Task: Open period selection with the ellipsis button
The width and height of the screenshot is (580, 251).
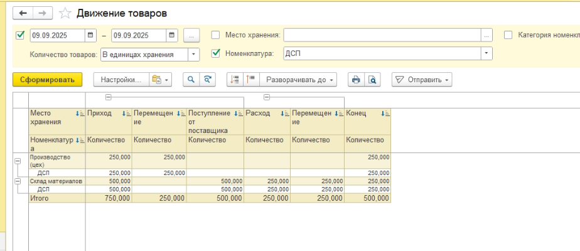Action: coord(191,36)
